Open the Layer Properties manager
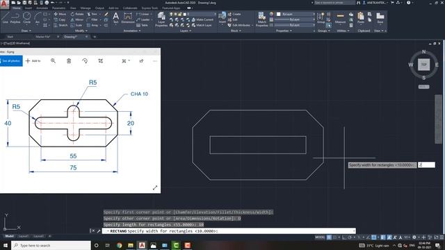The height and width of the screenshot is (250, 445). tap(161, 19)
